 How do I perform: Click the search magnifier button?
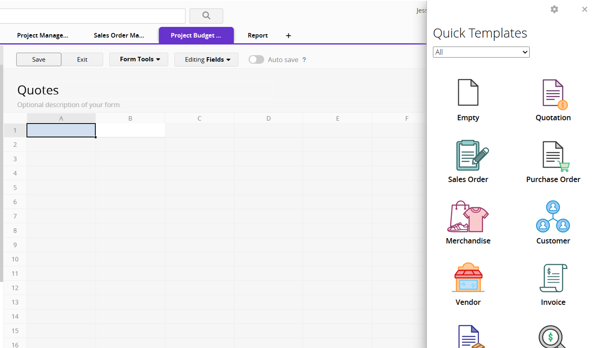point(206,16)
